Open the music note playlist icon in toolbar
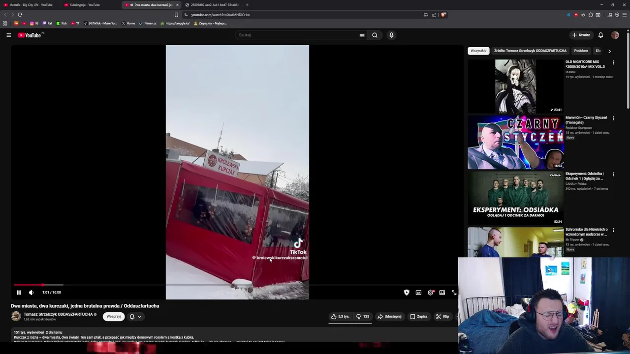Image resolution: width=630 pixels, height=354 pixels. coord(610,15)
